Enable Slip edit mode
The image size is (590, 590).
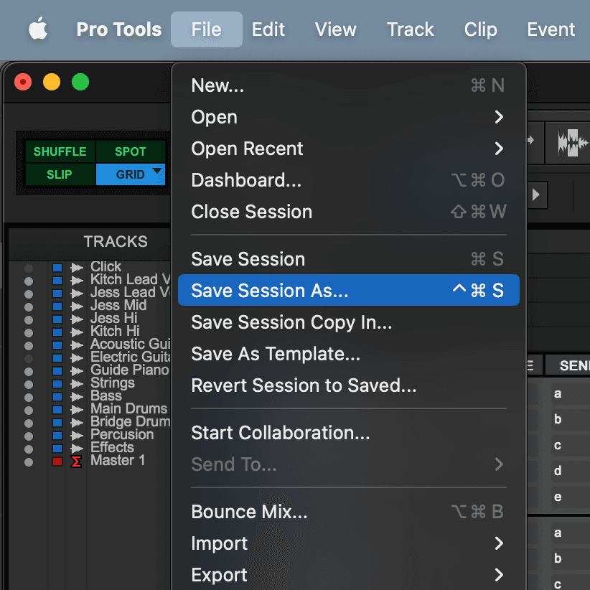point(60,174)
